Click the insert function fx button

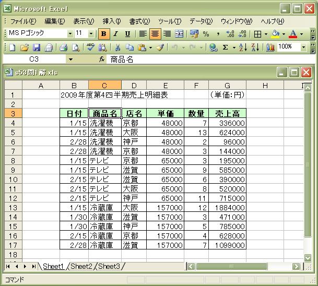(102, 59)
